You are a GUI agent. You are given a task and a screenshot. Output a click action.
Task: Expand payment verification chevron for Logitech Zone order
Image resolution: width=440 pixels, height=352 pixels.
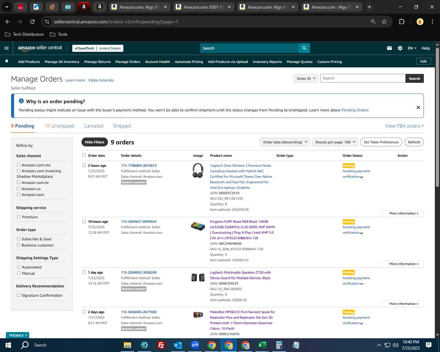[361, 177]
